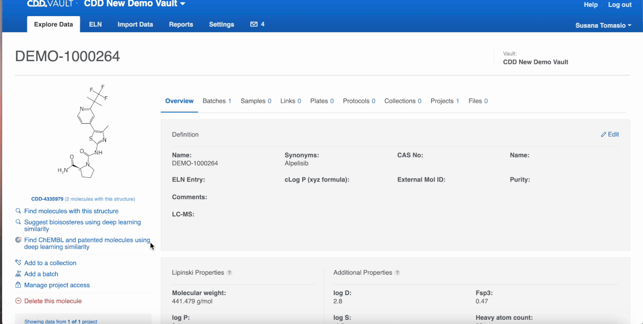Open the Batches tab
This screenshot has height=324, width=643.
[x=217, y=101]
